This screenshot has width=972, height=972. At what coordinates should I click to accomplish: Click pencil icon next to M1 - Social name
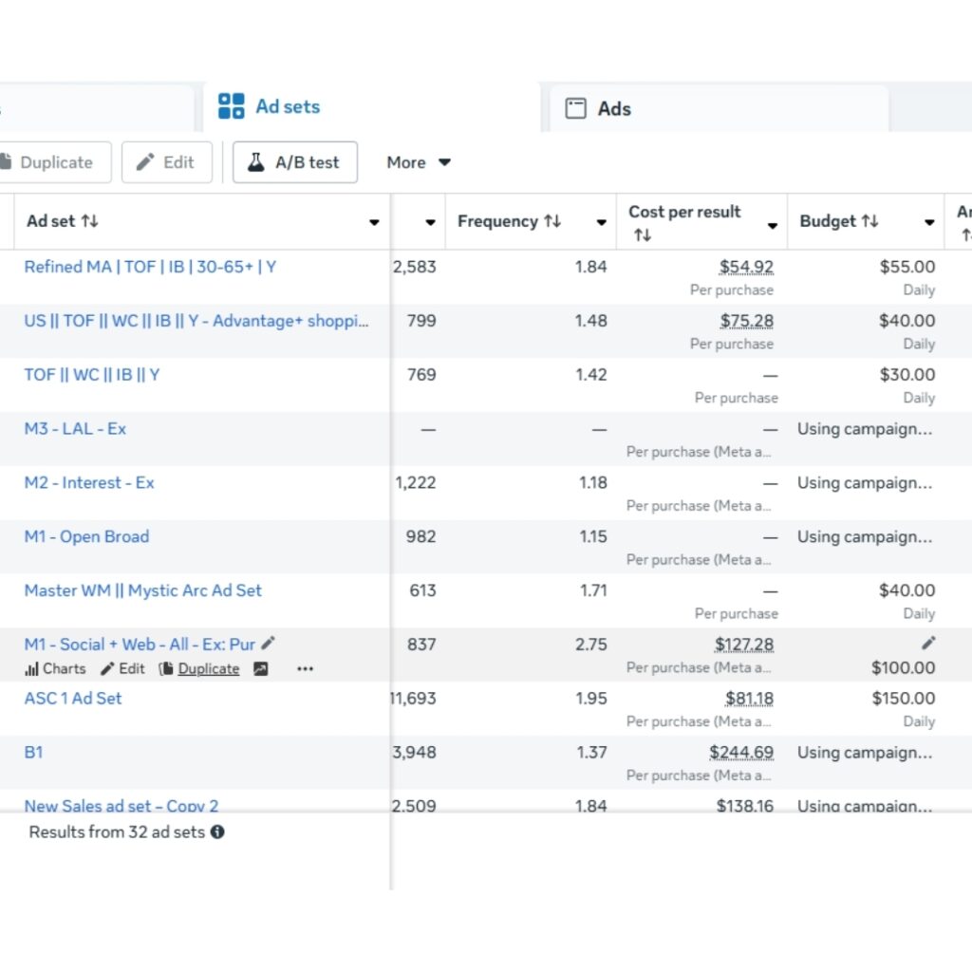[x=269, y=644]
